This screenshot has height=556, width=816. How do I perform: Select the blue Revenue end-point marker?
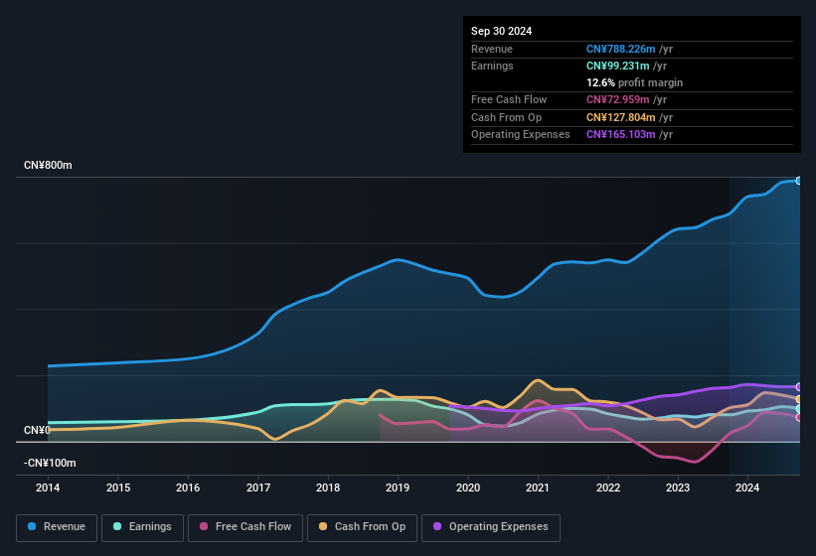(x=798, y=181)
